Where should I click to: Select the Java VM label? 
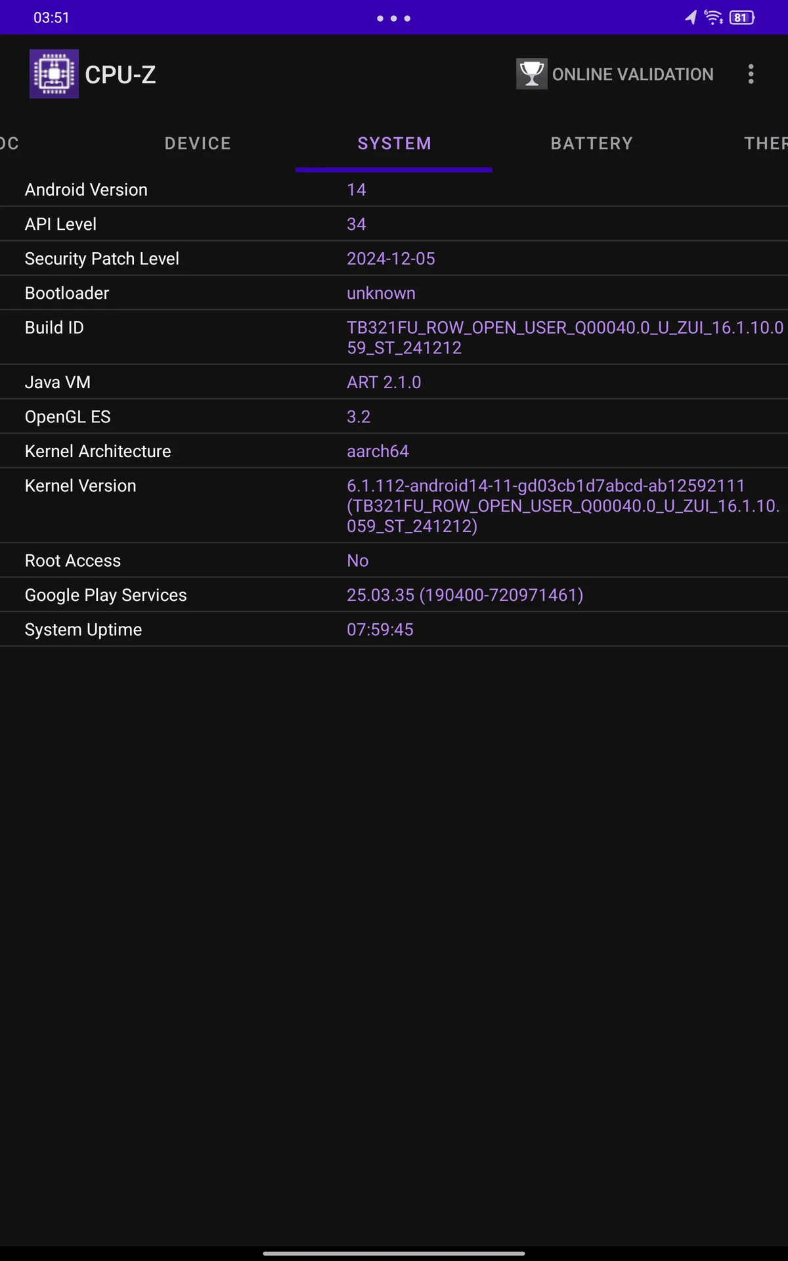[x=58, y=382]
